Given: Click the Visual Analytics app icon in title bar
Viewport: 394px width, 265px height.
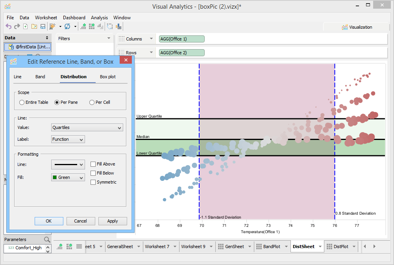Looking at the screenshot, I should pyautogui.click(x=7, y=7).
